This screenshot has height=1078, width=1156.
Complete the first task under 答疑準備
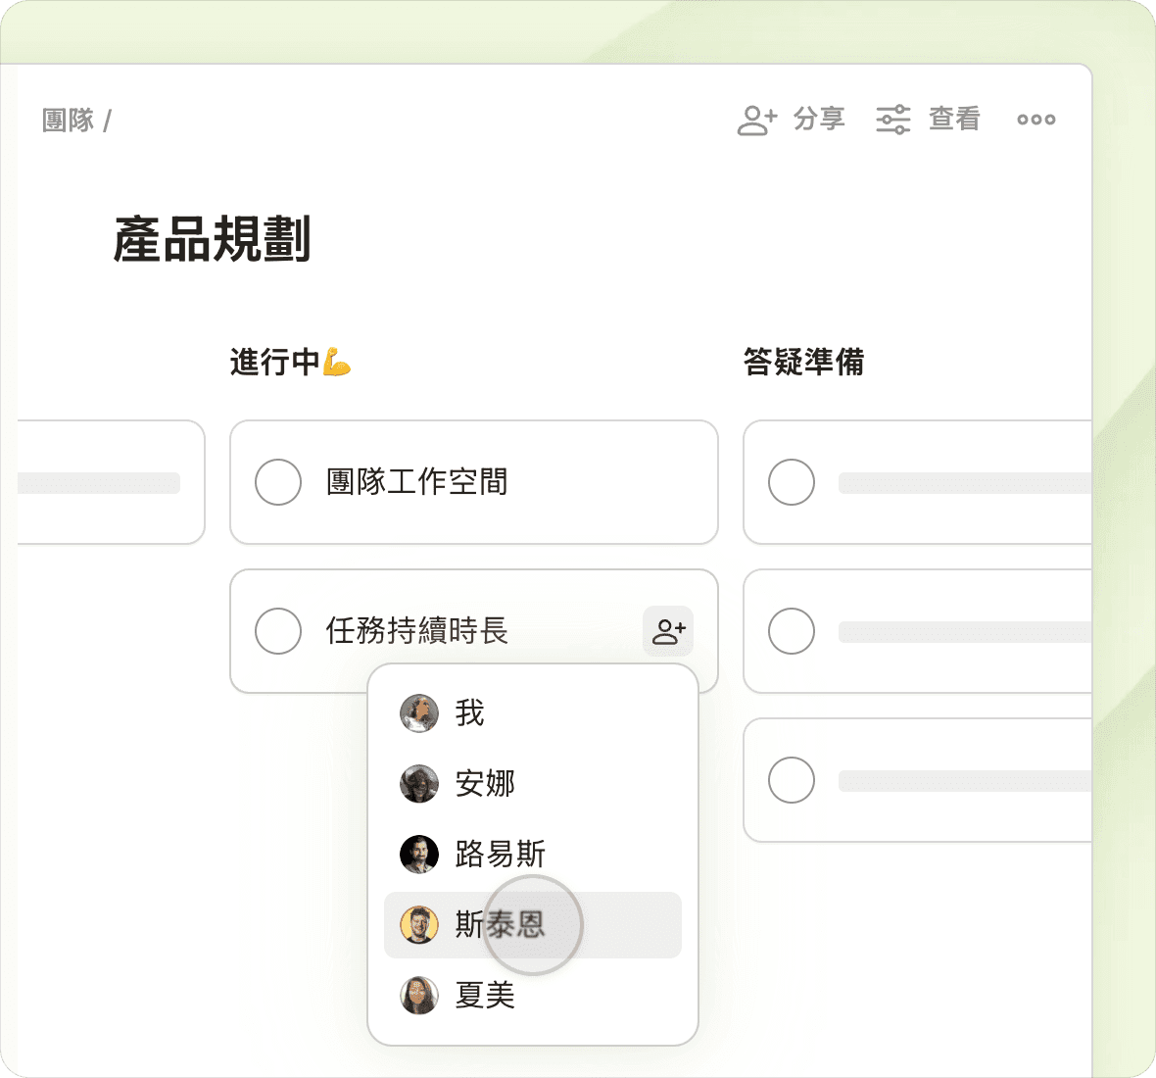[x=792, y=482]
